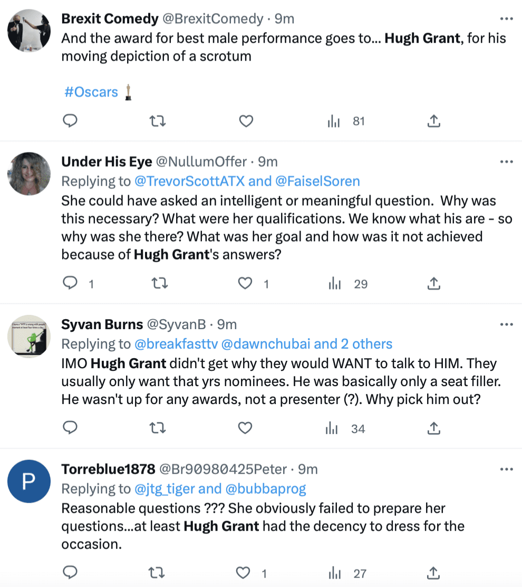522x587 pixels.
Task: View analytics showing 29 views
Action: click(348, 284)
